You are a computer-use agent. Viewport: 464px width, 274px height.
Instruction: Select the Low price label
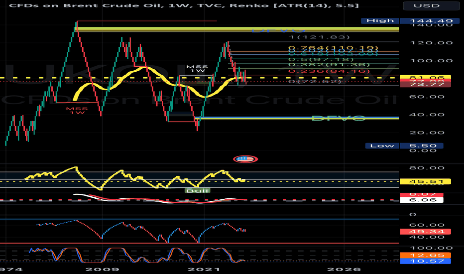(382, 146)
